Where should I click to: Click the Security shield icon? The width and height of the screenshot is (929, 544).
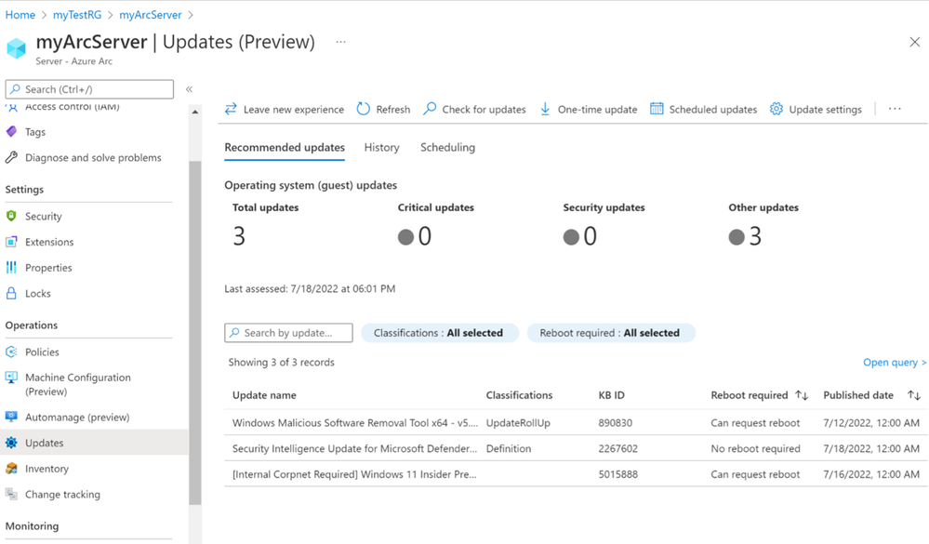pyautogui.click(x=11, y=216)
